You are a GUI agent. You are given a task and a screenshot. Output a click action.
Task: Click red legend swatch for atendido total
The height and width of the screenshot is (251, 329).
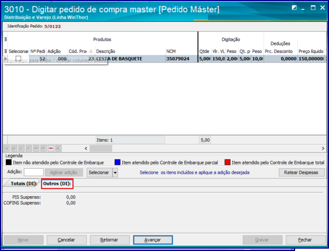click(227, 162)
